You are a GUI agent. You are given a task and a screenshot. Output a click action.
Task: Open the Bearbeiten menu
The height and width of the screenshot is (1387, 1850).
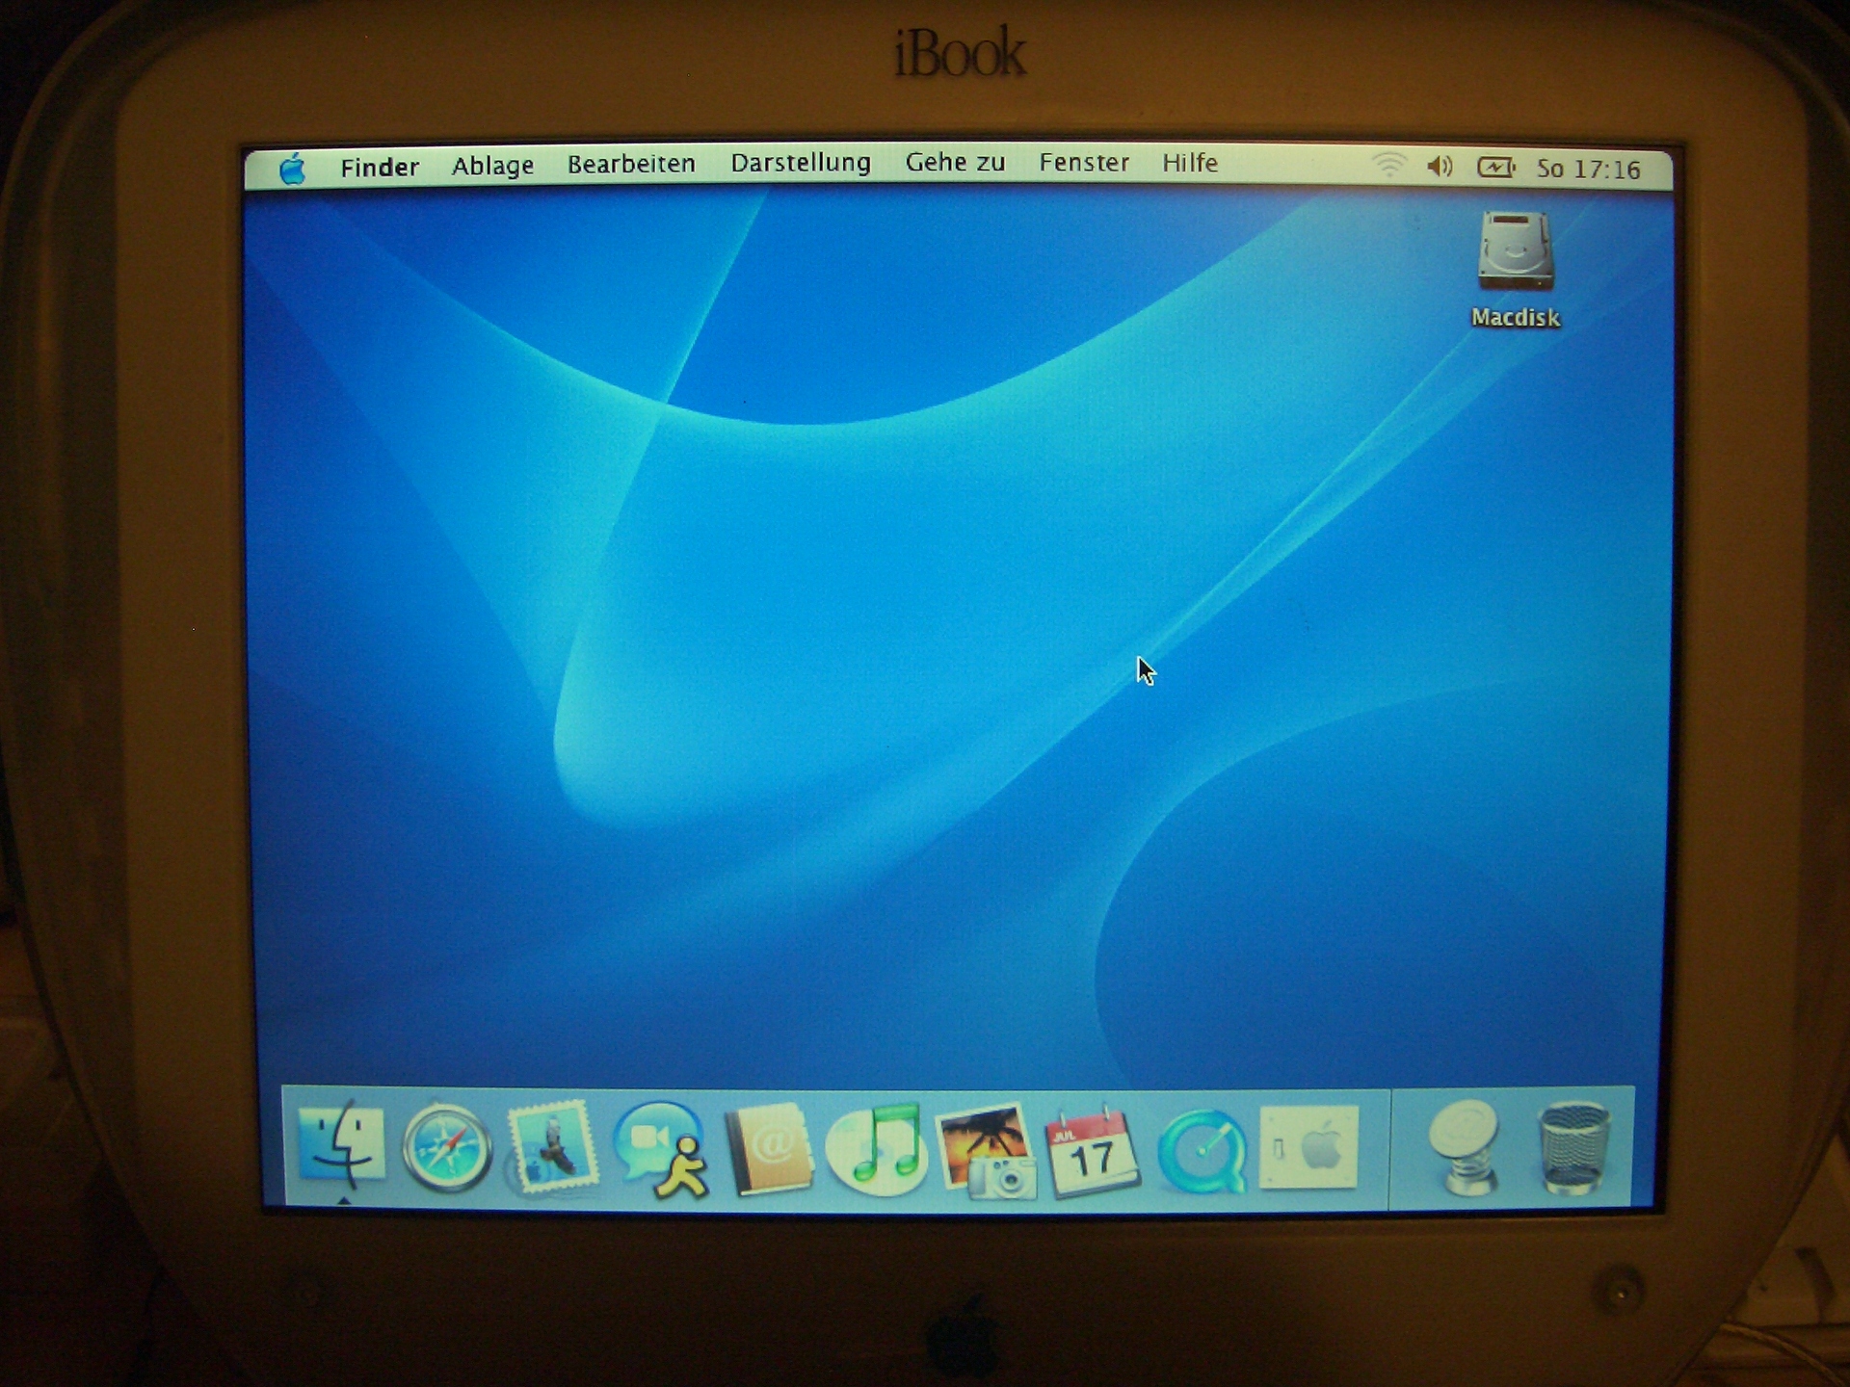pos(631,165)
